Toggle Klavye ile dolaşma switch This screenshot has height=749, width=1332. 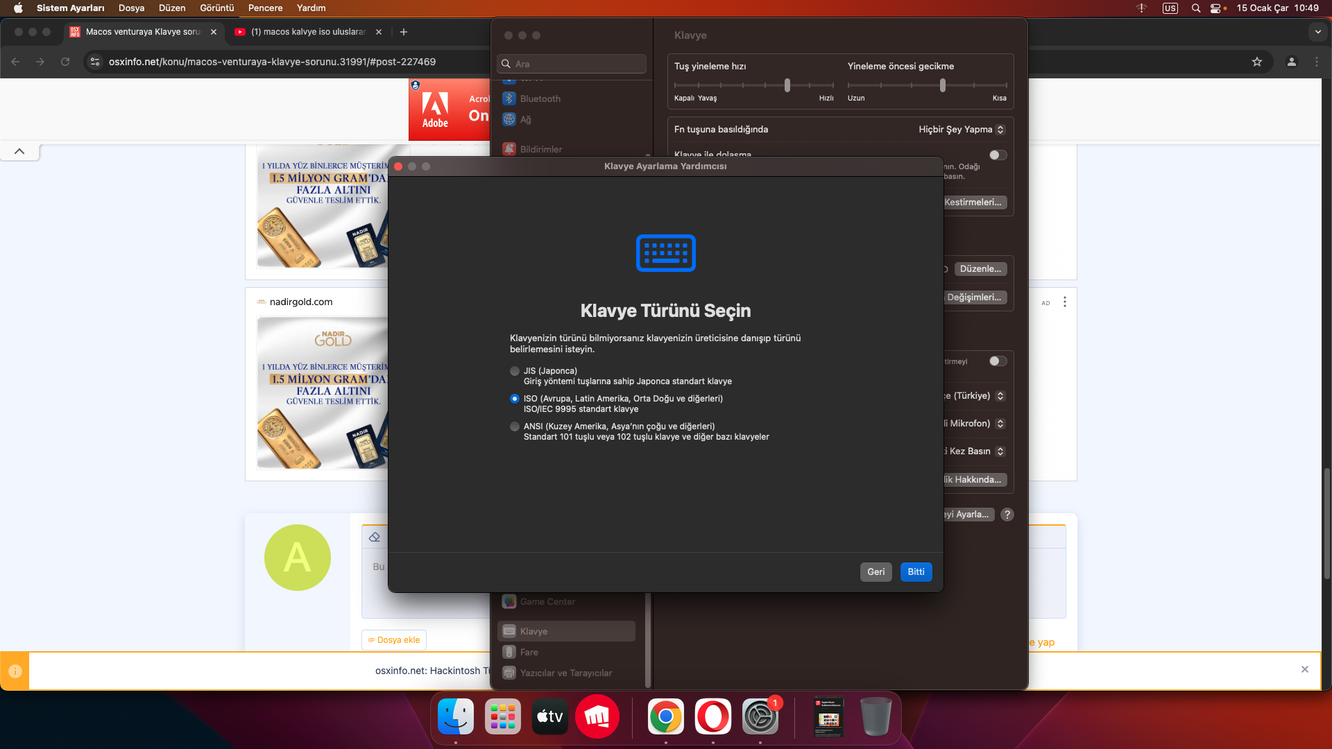pyautogui.click(x=998, y=155)
